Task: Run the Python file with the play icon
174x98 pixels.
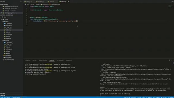Action: (172, 2)
